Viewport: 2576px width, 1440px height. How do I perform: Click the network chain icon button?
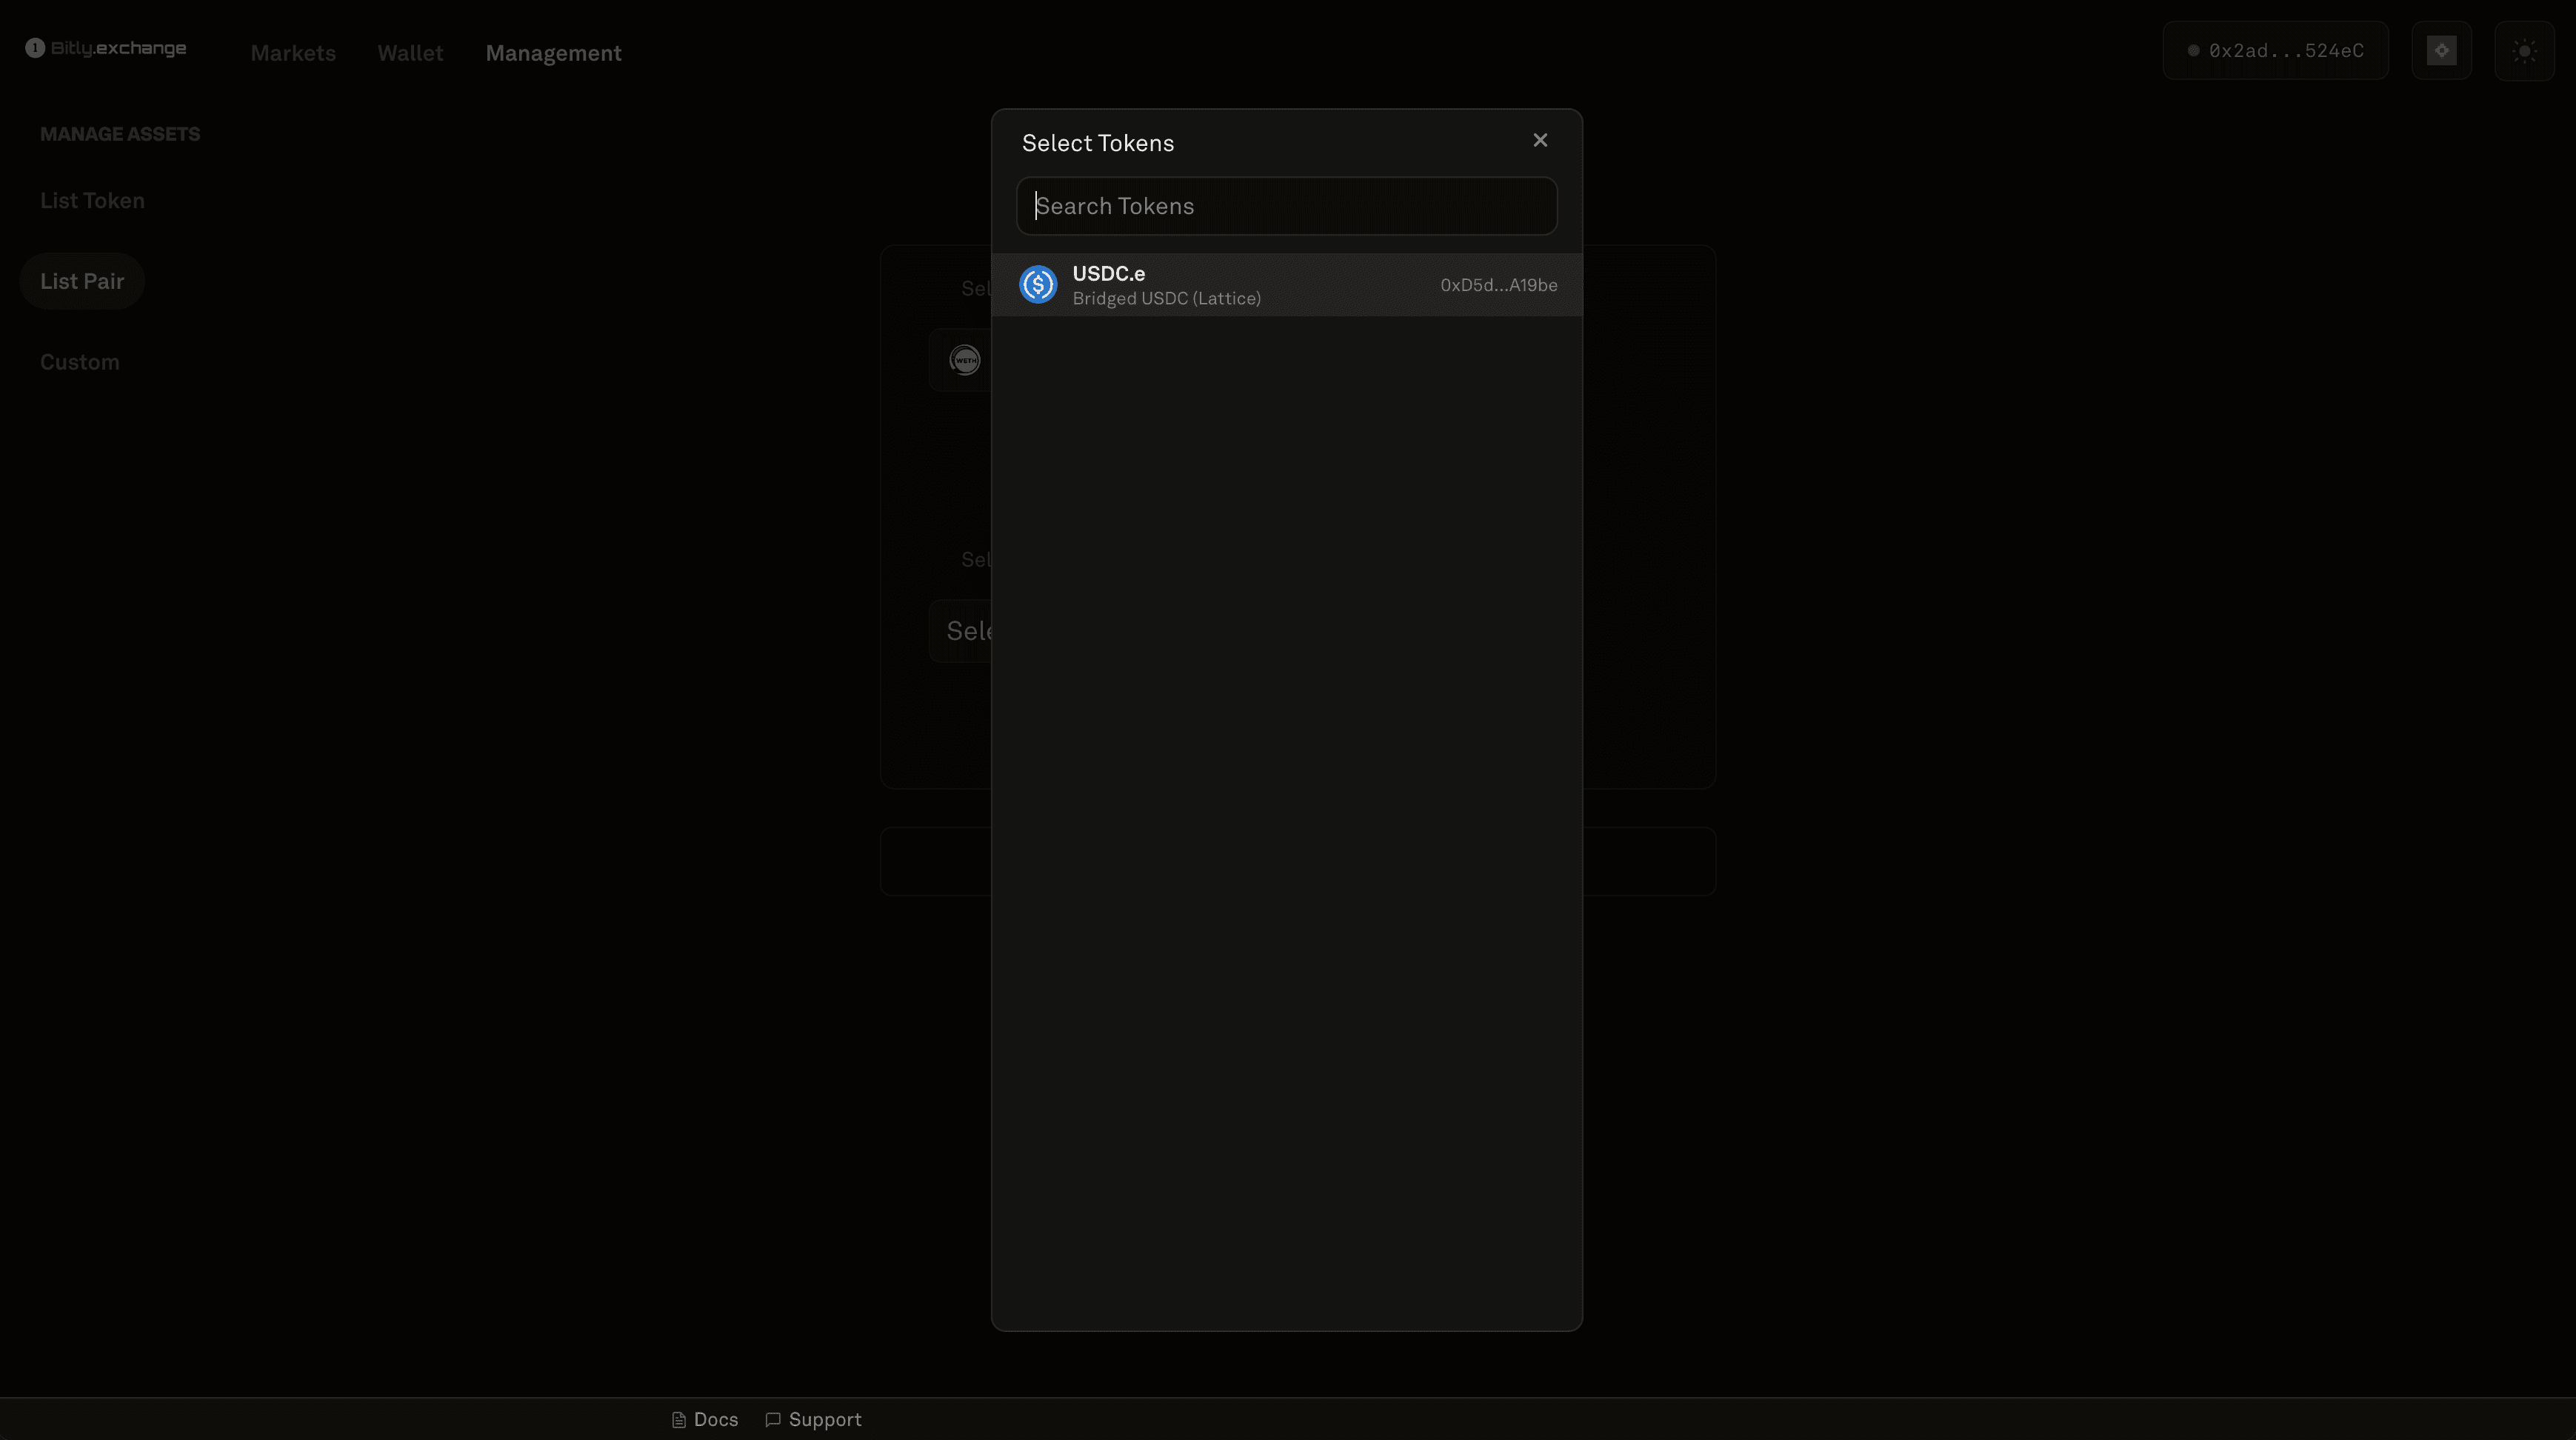[x=2441, y=51]
